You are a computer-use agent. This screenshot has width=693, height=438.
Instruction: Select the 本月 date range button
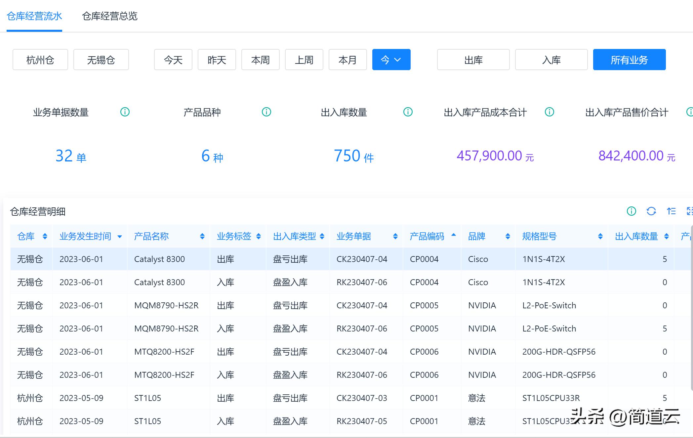348,60
